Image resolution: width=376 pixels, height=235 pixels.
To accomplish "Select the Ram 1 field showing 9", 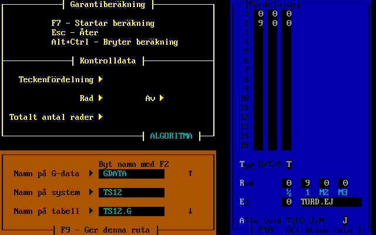I will coord(305,183).
